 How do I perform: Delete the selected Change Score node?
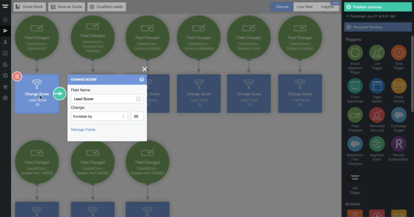[x=17, y=76]
